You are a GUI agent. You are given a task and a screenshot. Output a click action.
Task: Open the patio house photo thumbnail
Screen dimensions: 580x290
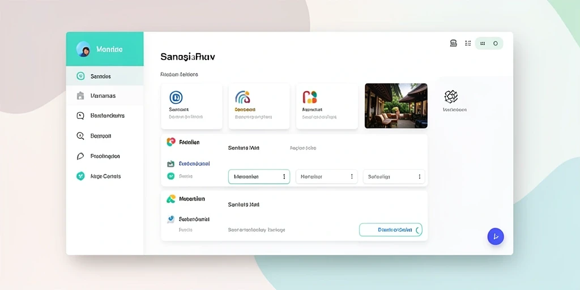click(396, 106)
